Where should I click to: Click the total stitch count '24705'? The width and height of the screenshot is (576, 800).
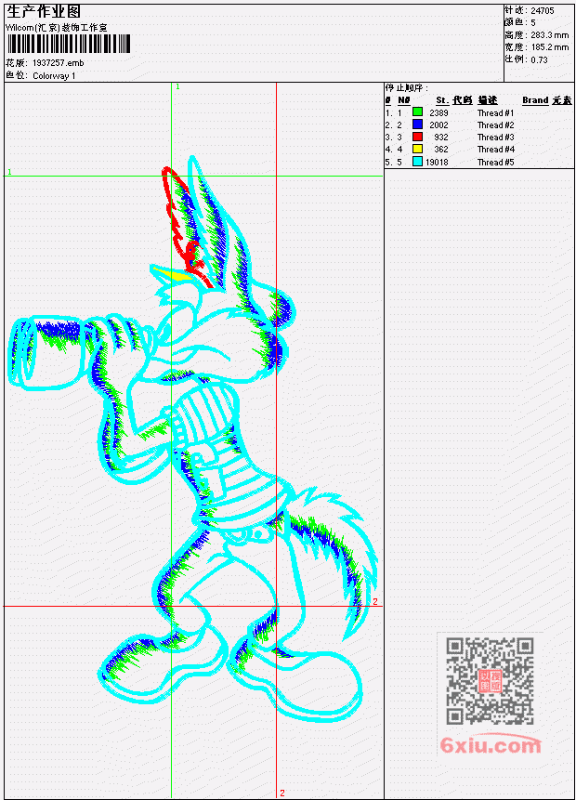(x=543, y=10)
